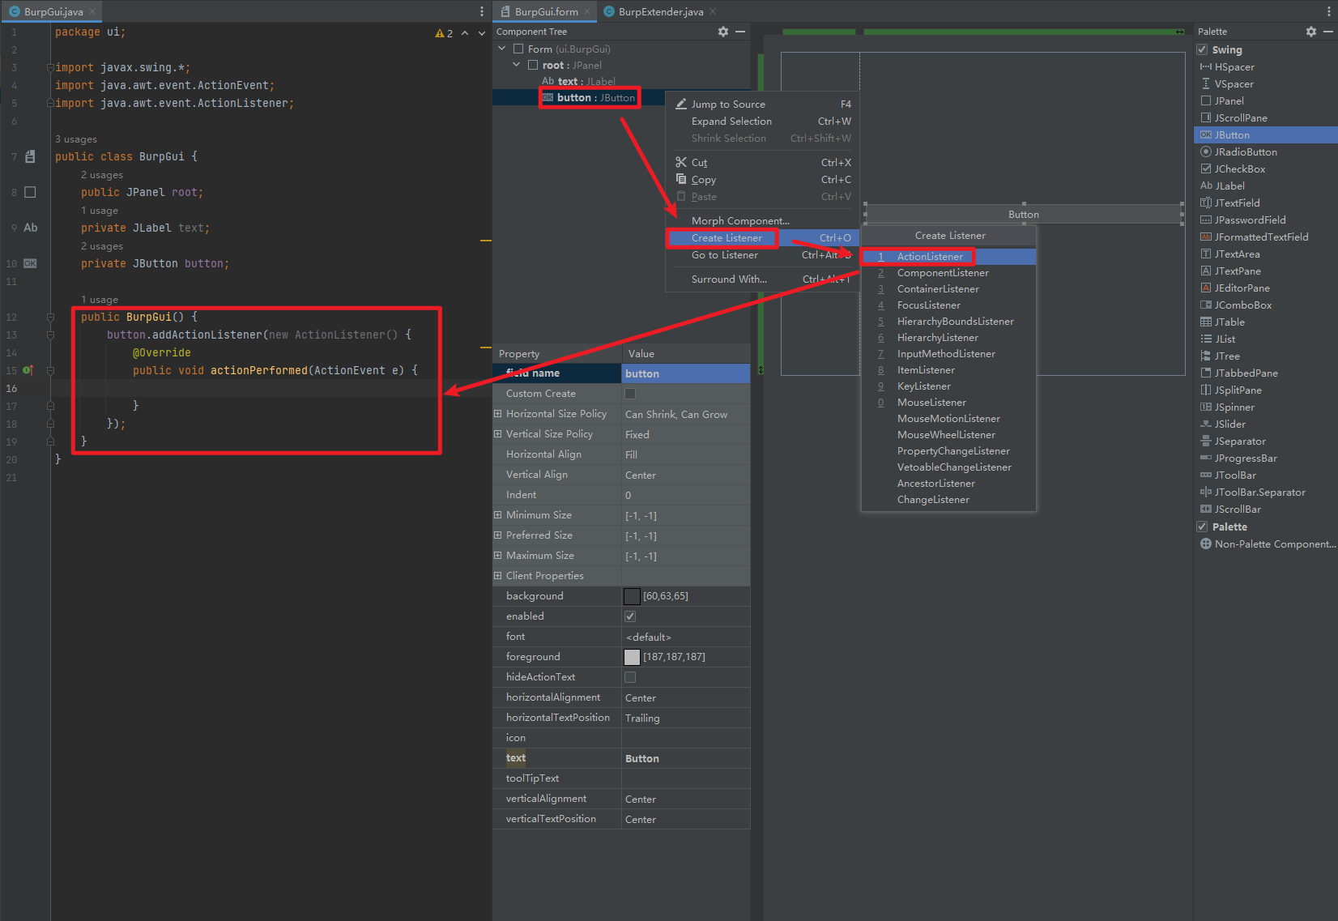This screenshot has width=1338, height=921.
Task: Choose Jump to Source menu item
Action: tap(762, 104)
